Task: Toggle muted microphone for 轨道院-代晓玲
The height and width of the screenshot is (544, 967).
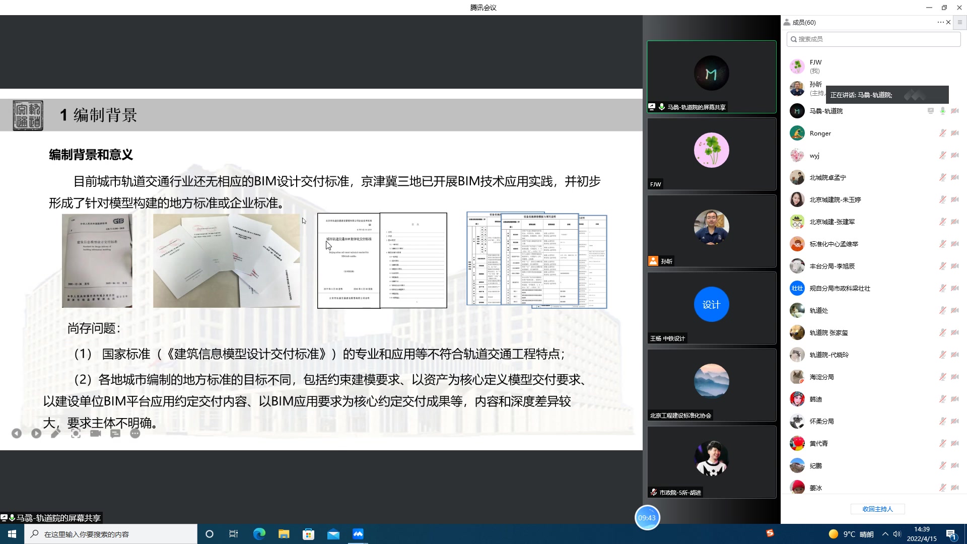Action: [x=942, y=355]
